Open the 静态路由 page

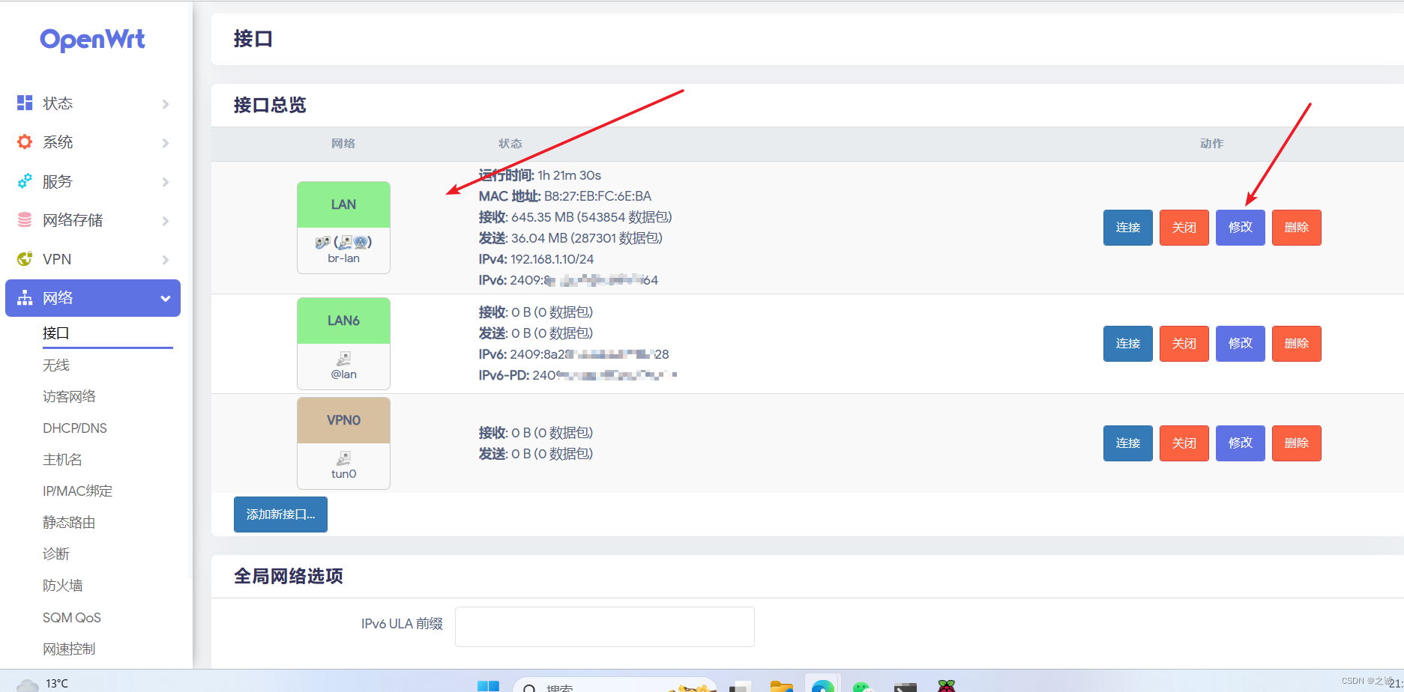69,522
